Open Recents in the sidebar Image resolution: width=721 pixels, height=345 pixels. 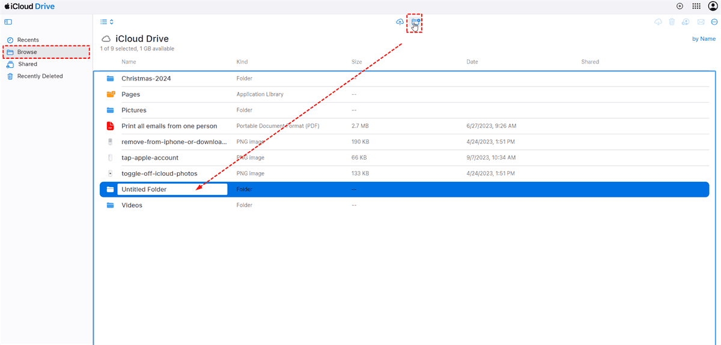click(46, 40)
